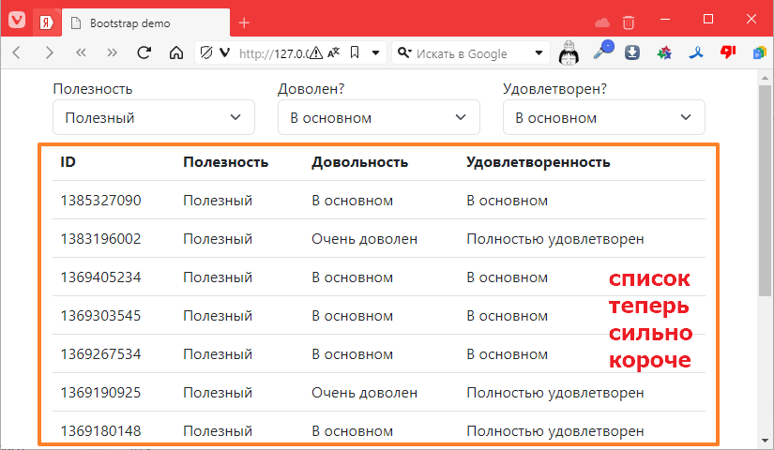Open the downloads extension icon
774x450 pixels.
633,53
